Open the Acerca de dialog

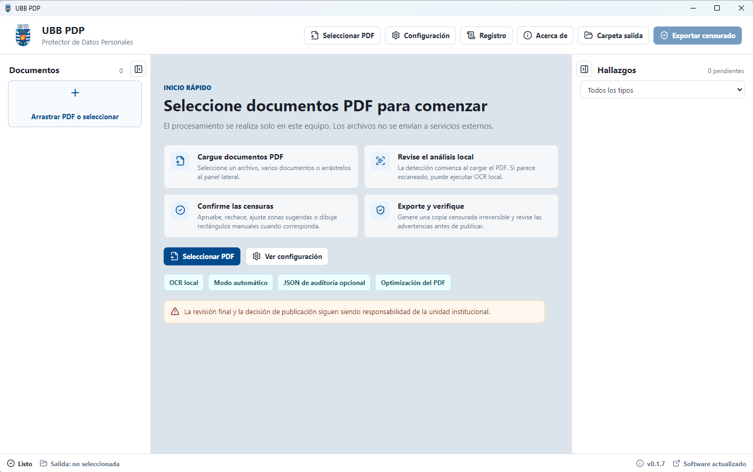pyautogui.click(x=545, y=35)
